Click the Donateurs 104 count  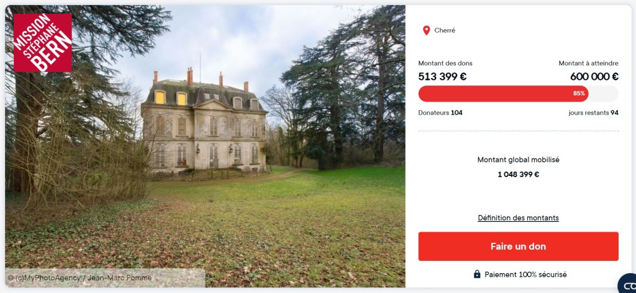(440, 113)
